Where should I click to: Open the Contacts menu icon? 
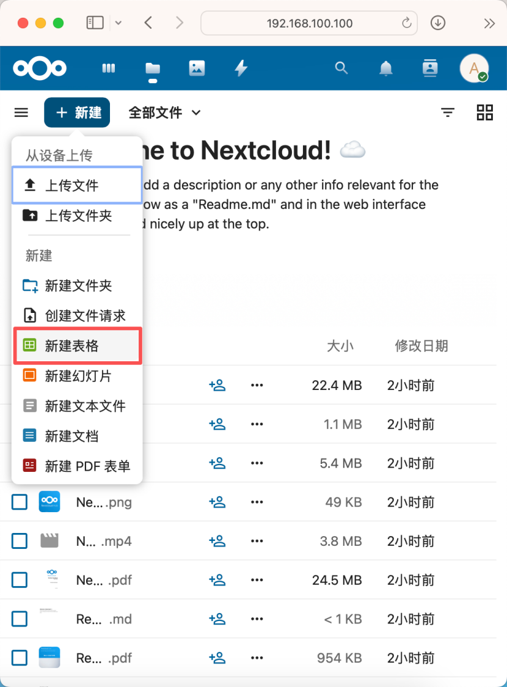pos(430,68)
